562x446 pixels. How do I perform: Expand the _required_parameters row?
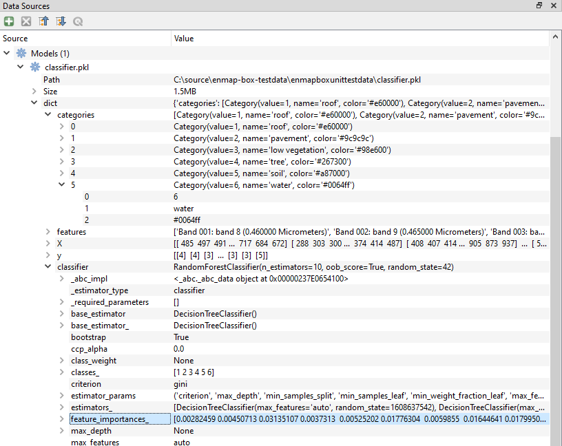click(x=62, y=302)
